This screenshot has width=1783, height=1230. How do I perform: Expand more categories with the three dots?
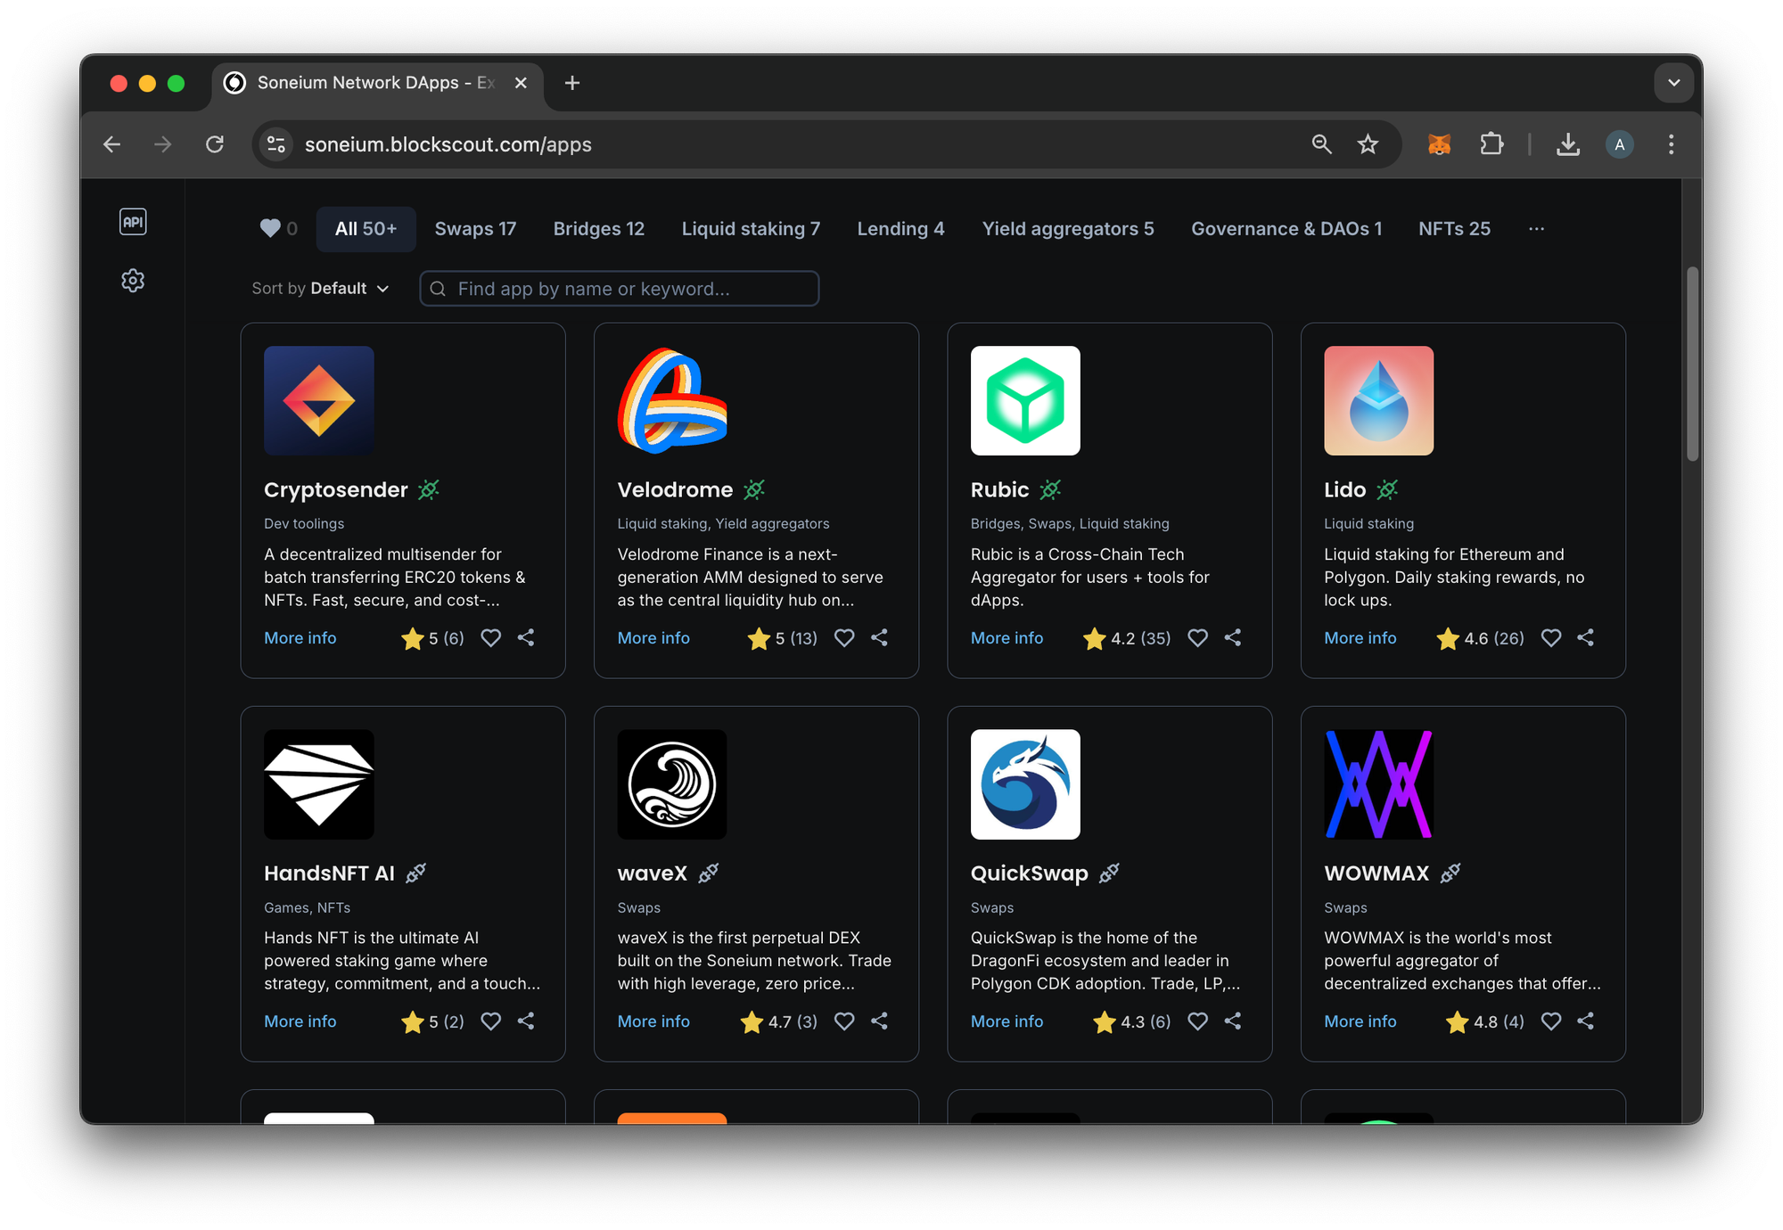(1536, 229)
